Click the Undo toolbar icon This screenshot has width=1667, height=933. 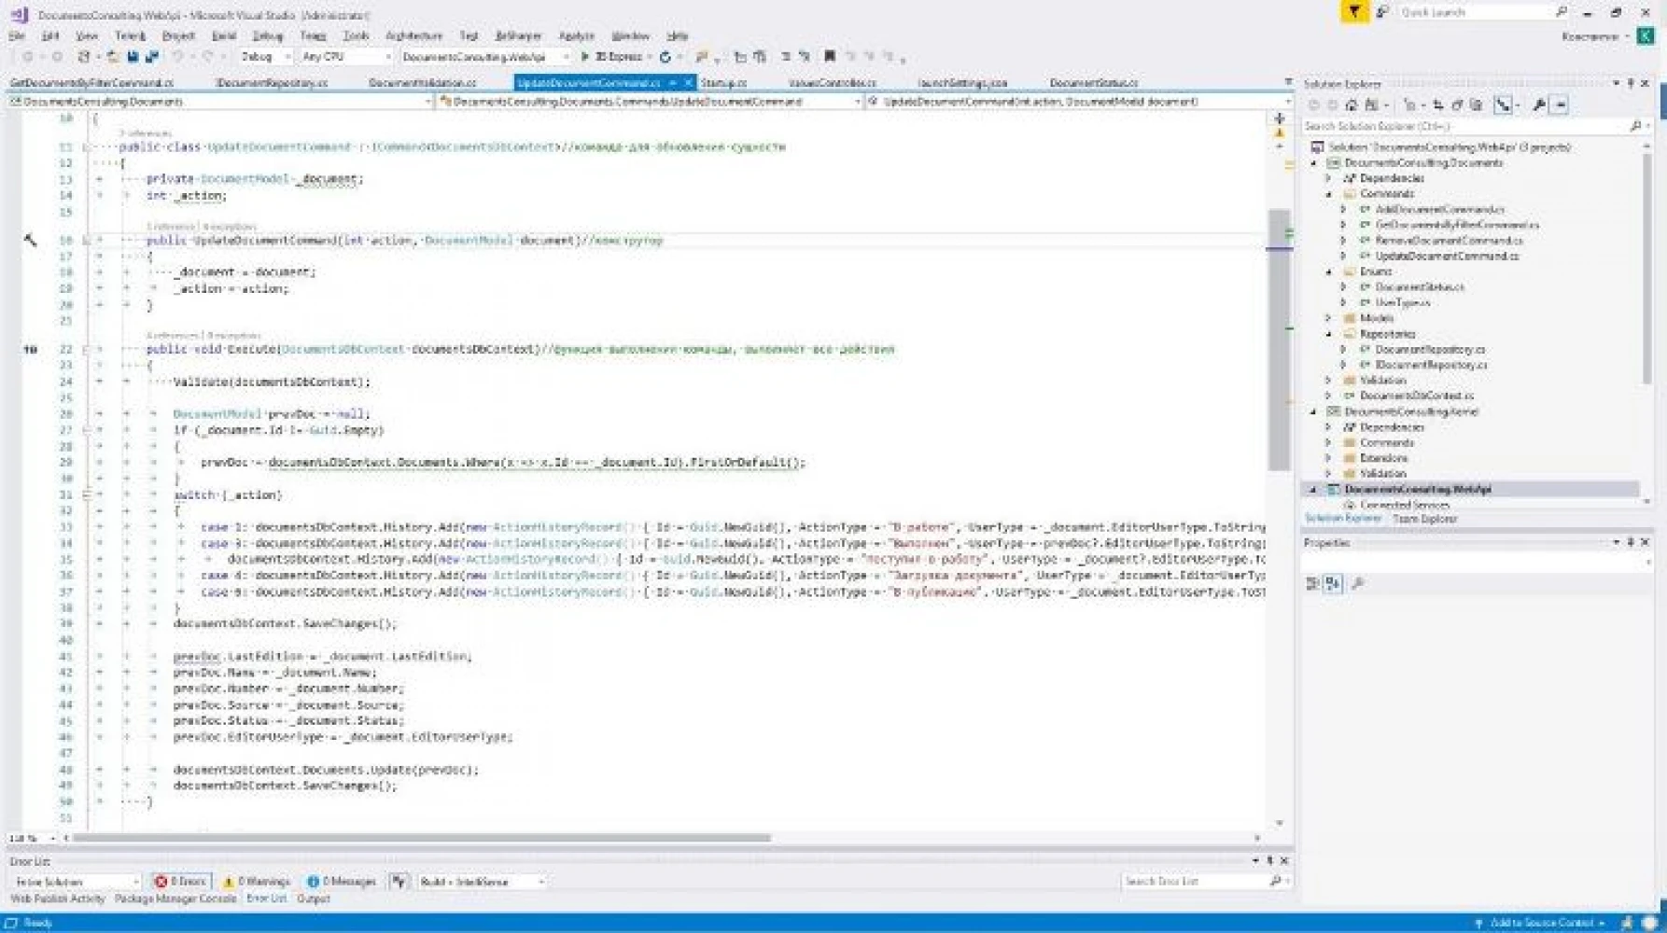click(177, 57)
